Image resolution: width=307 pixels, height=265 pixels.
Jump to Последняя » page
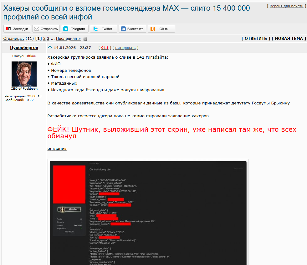point(68,39)
